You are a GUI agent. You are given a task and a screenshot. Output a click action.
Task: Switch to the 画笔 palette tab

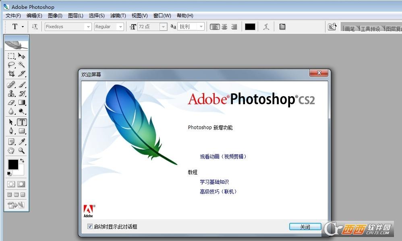[350, 29]
